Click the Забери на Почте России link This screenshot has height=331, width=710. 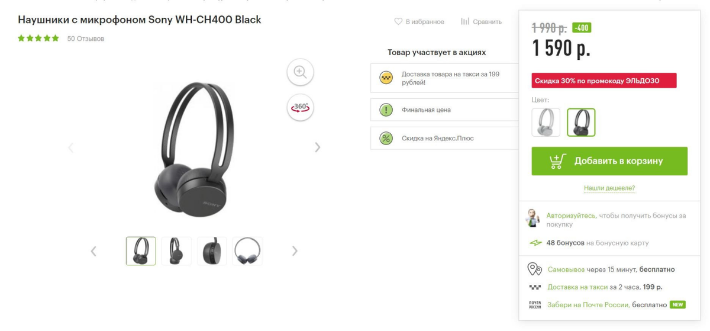tap(588, 305)
